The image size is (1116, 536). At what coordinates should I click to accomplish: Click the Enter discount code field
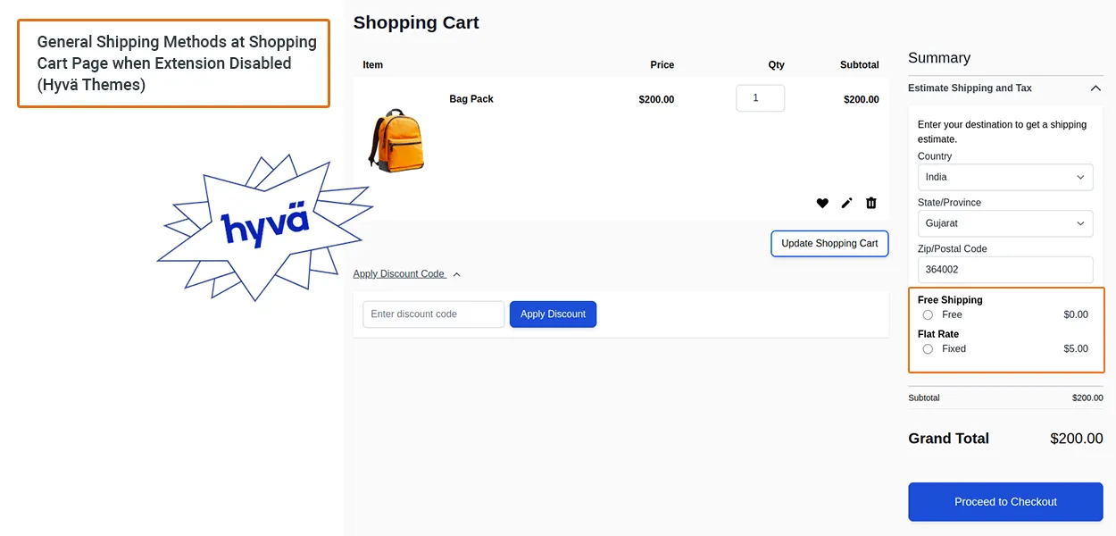[433, 314]
